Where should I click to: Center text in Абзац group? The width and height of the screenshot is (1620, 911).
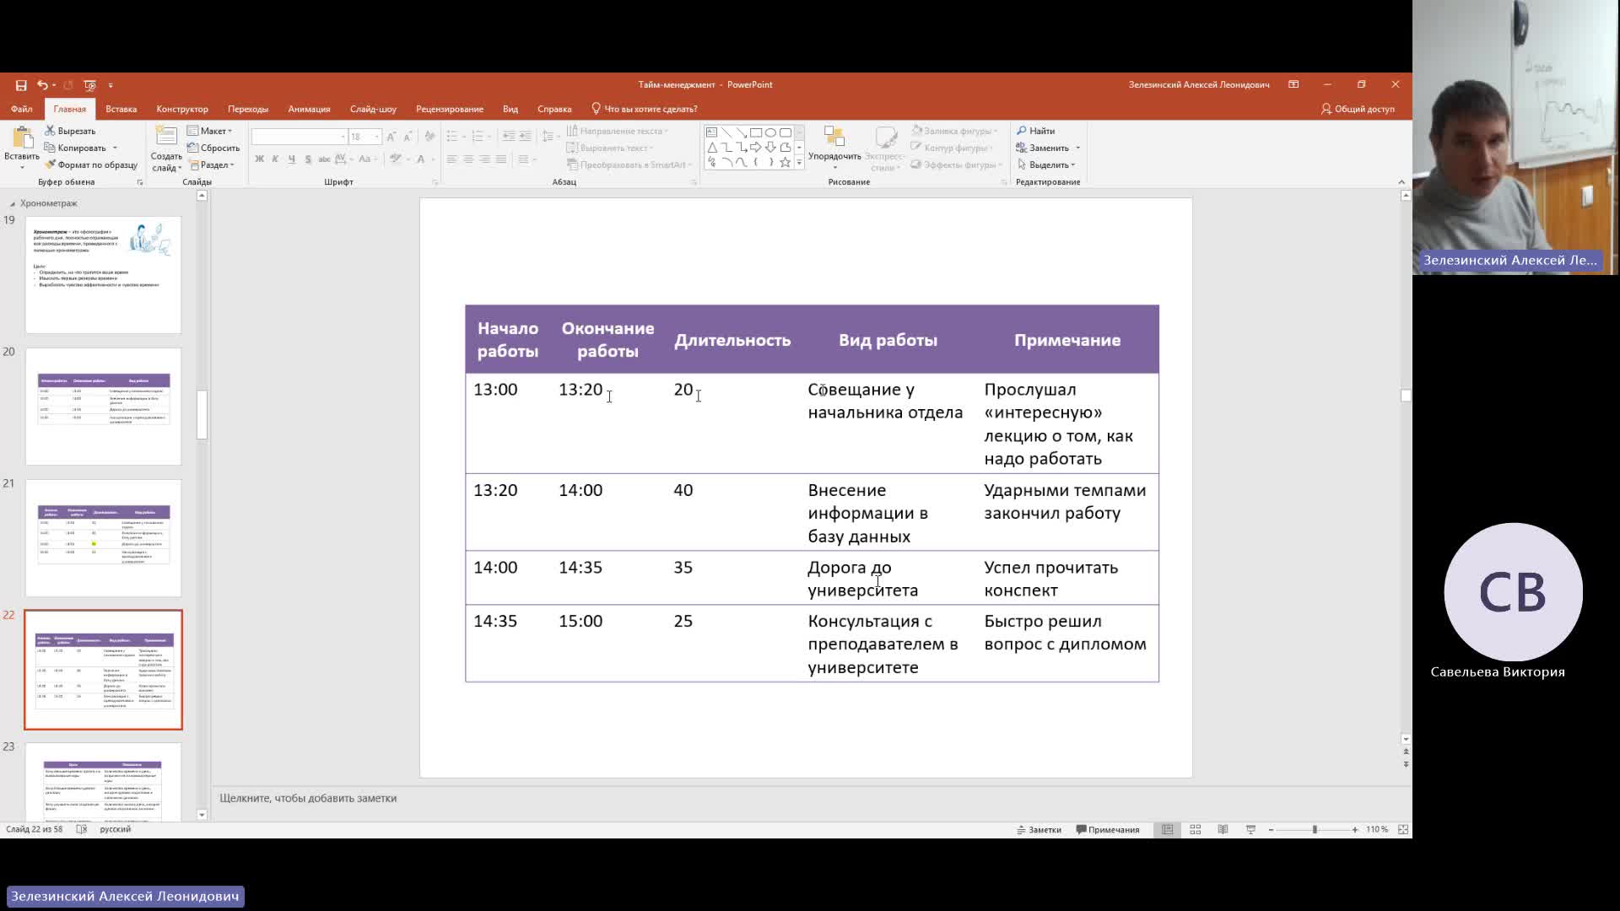(x=468, y=159)
